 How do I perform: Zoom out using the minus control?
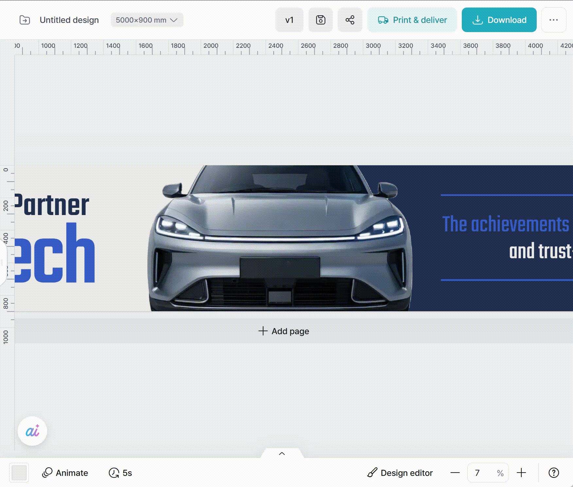(455, 473)
